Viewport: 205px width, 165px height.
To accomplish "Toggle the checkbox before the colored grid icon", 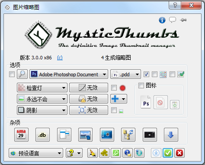I will point(155,74).
